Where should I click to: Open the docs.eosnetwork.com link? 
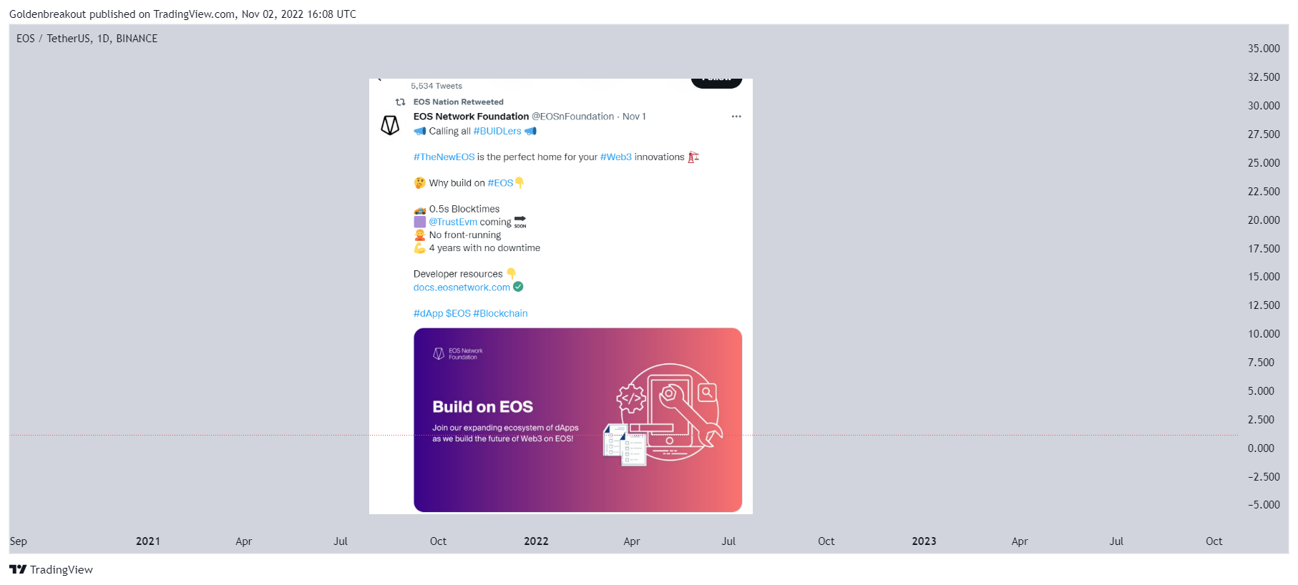[x=462, y=287]
